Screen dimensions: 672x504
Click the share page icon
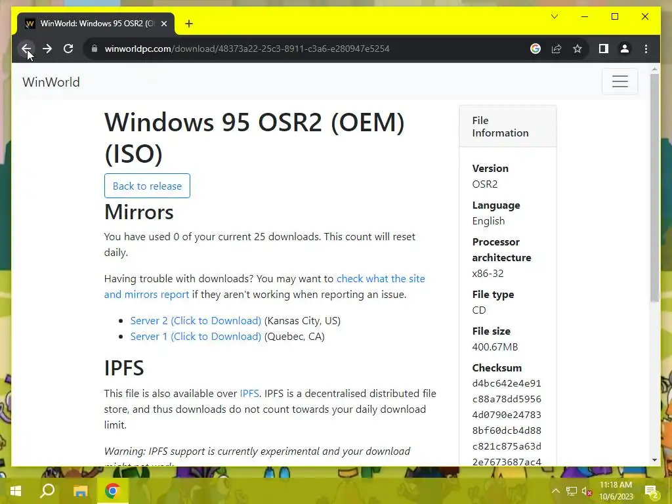pyautogui.click(x=556, y=49)
